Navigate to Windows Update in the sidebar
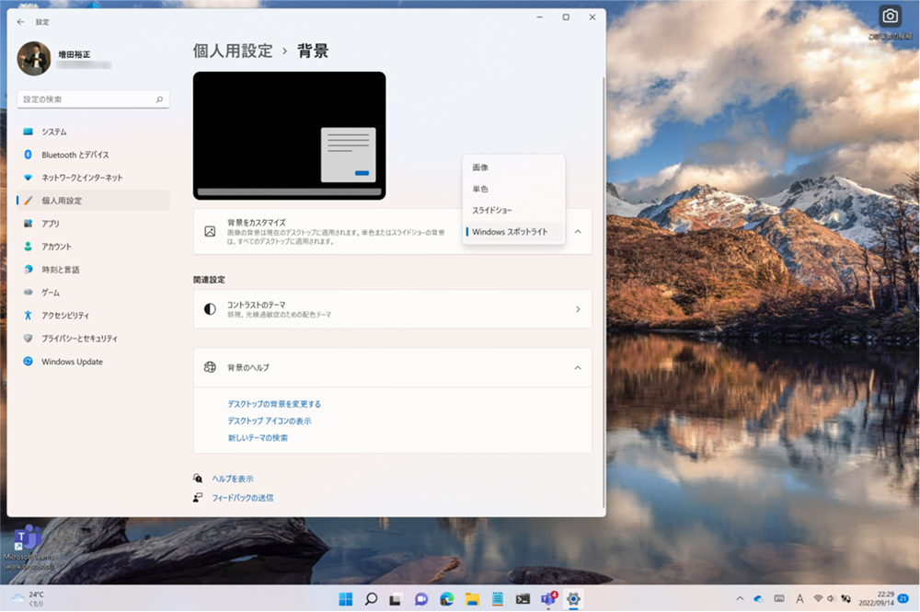 point(72,362)
